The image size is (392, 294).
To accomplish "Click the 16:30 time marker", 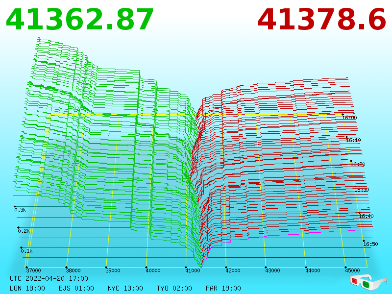I will click(362, 190).
